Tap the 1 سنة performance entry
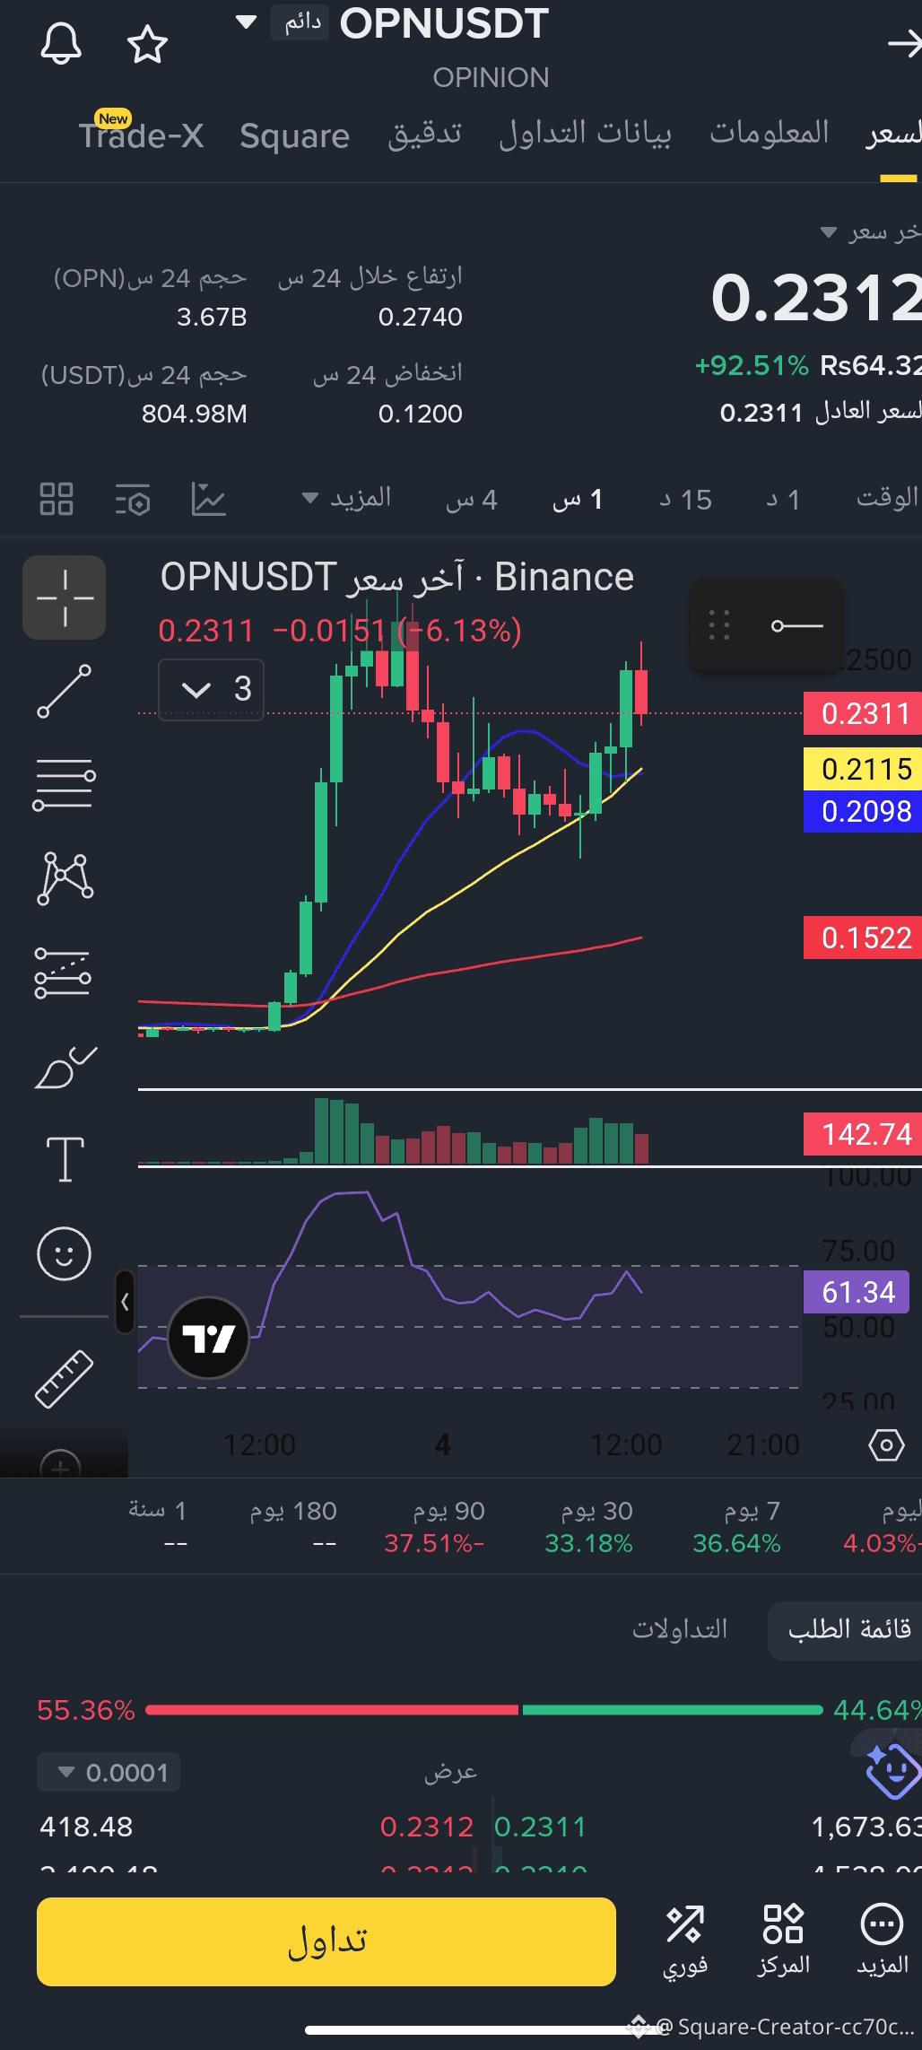 pos(158,1527)
